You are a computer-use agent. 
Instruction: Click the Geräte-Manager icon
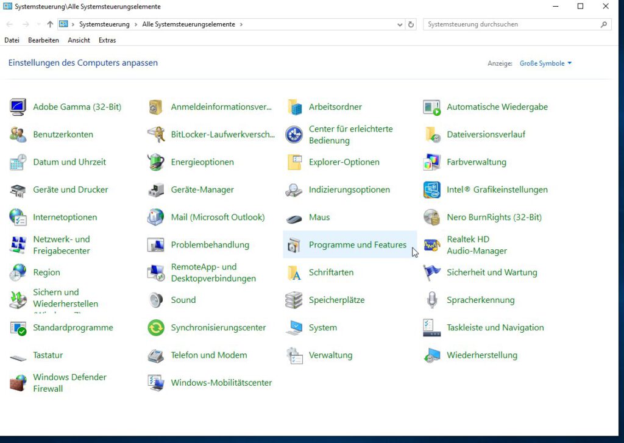click(155, 190)
